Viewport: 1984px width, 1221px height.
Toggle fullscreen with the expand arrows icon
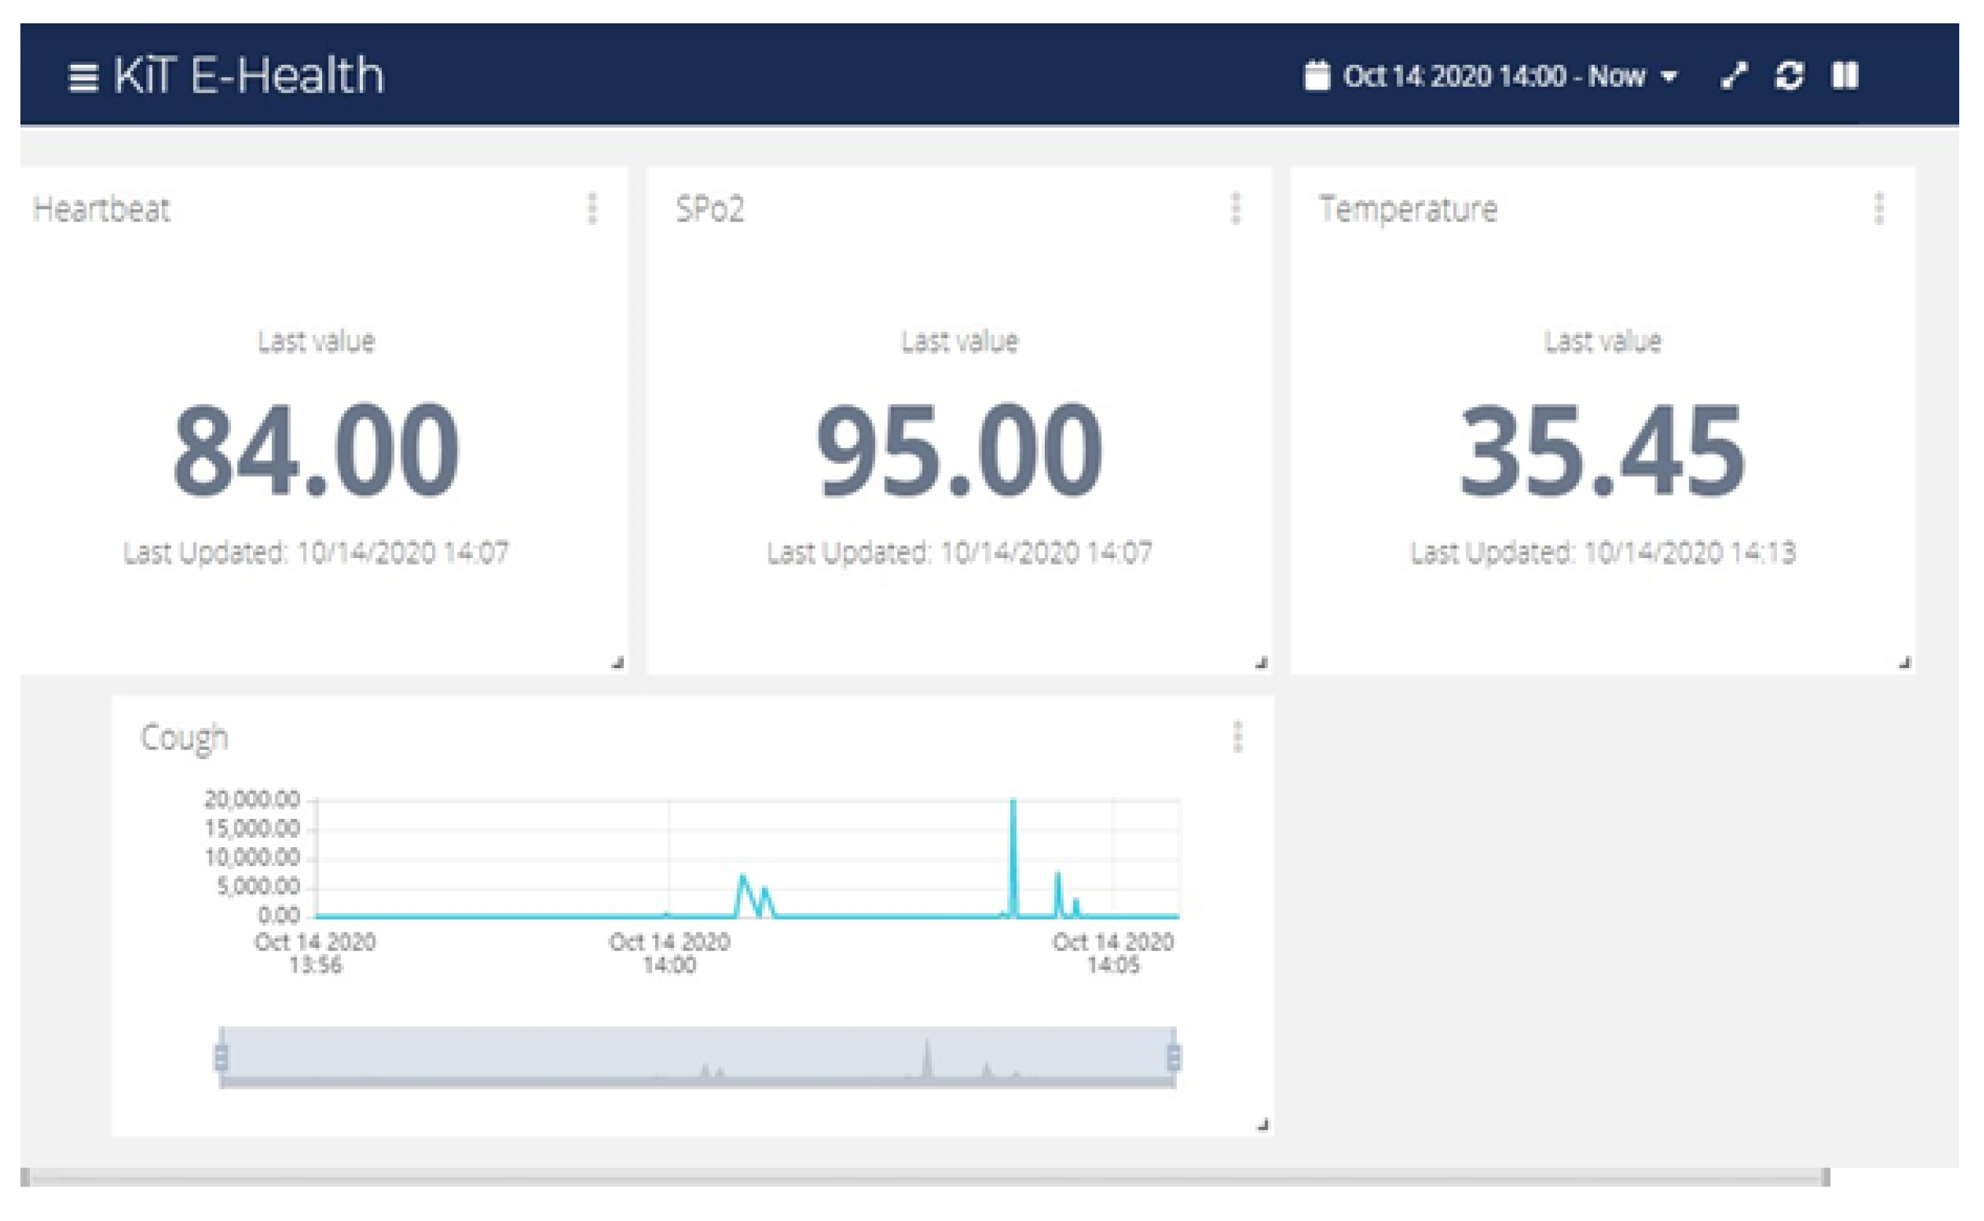[x=1733, y=76]
